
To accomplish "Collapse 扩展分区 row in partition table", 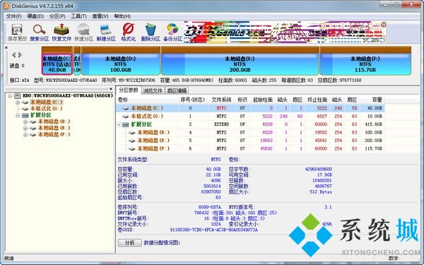I will click(119, 124).
